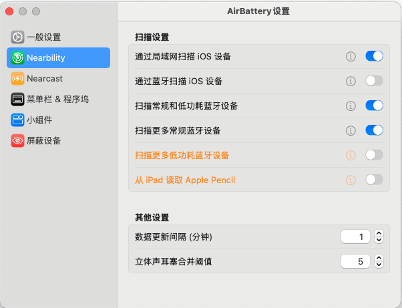Click the blue 小组件 widget icon
This screenshot has height=308, width=402.
pyautogui.click(x=17, y=120)
